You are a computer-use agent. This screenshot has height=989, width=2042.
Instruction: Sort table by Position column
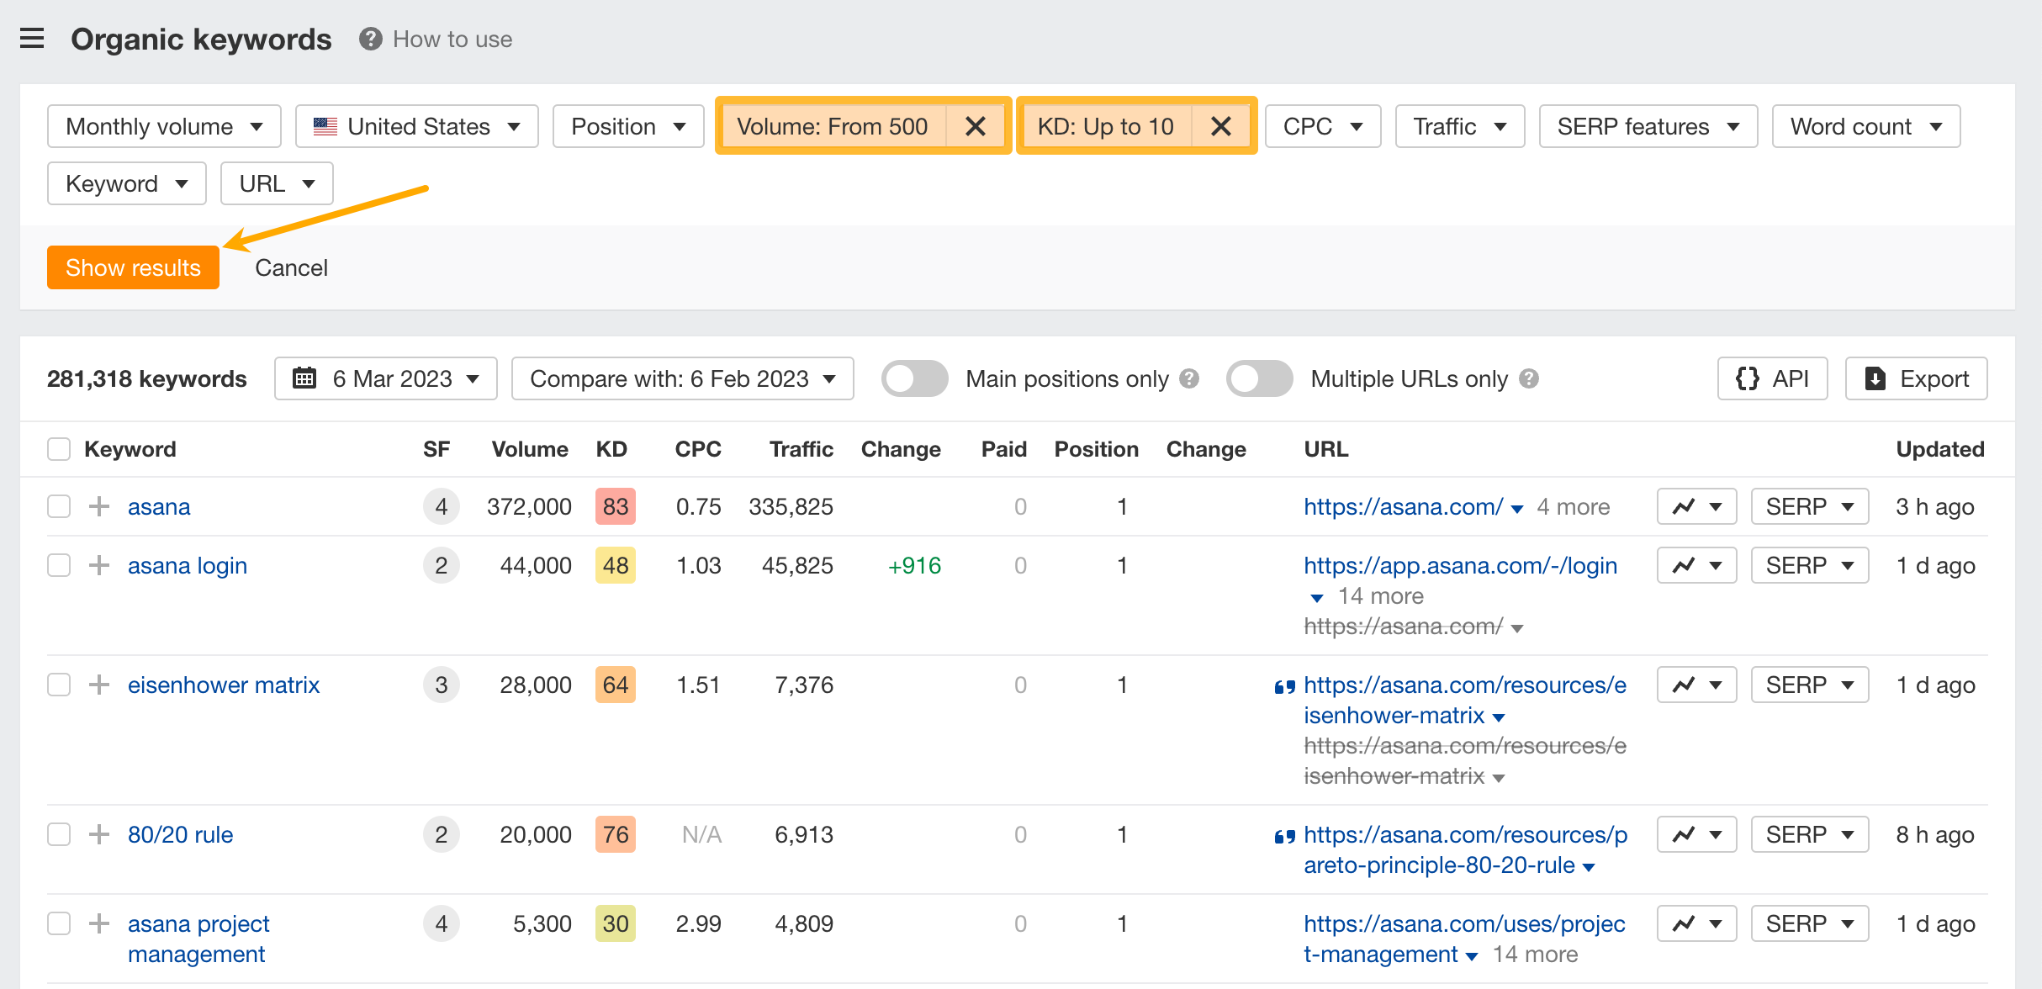click(1097, 449)
